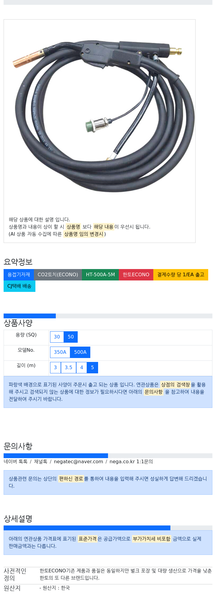Choose capacity option 30 SQ
Screen dimensions: 216x594
coord(57,337)
